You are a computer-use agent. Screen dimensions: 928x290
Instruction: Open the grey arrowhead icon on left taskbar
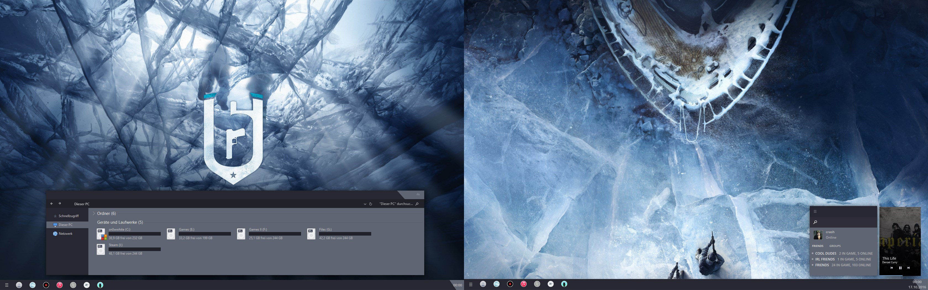[x=19, y=285]
